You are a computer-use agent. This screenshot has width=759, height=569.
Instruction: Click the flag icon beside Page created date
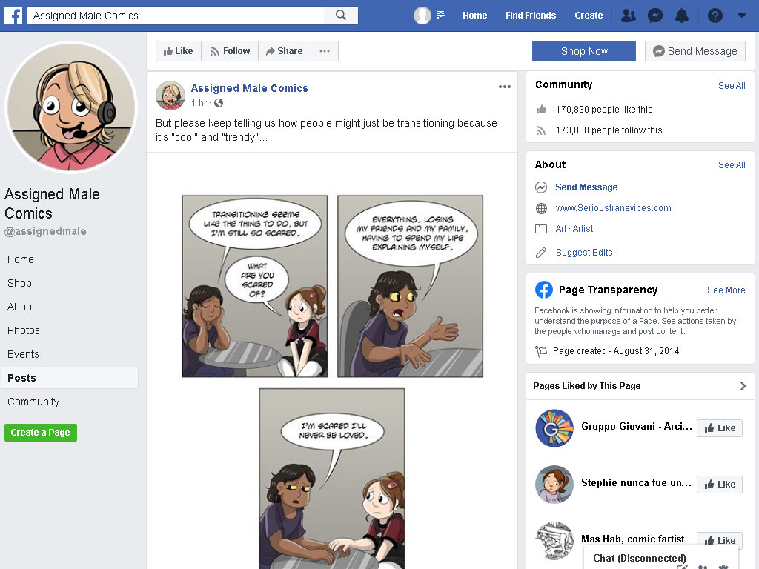coord(540,350)
